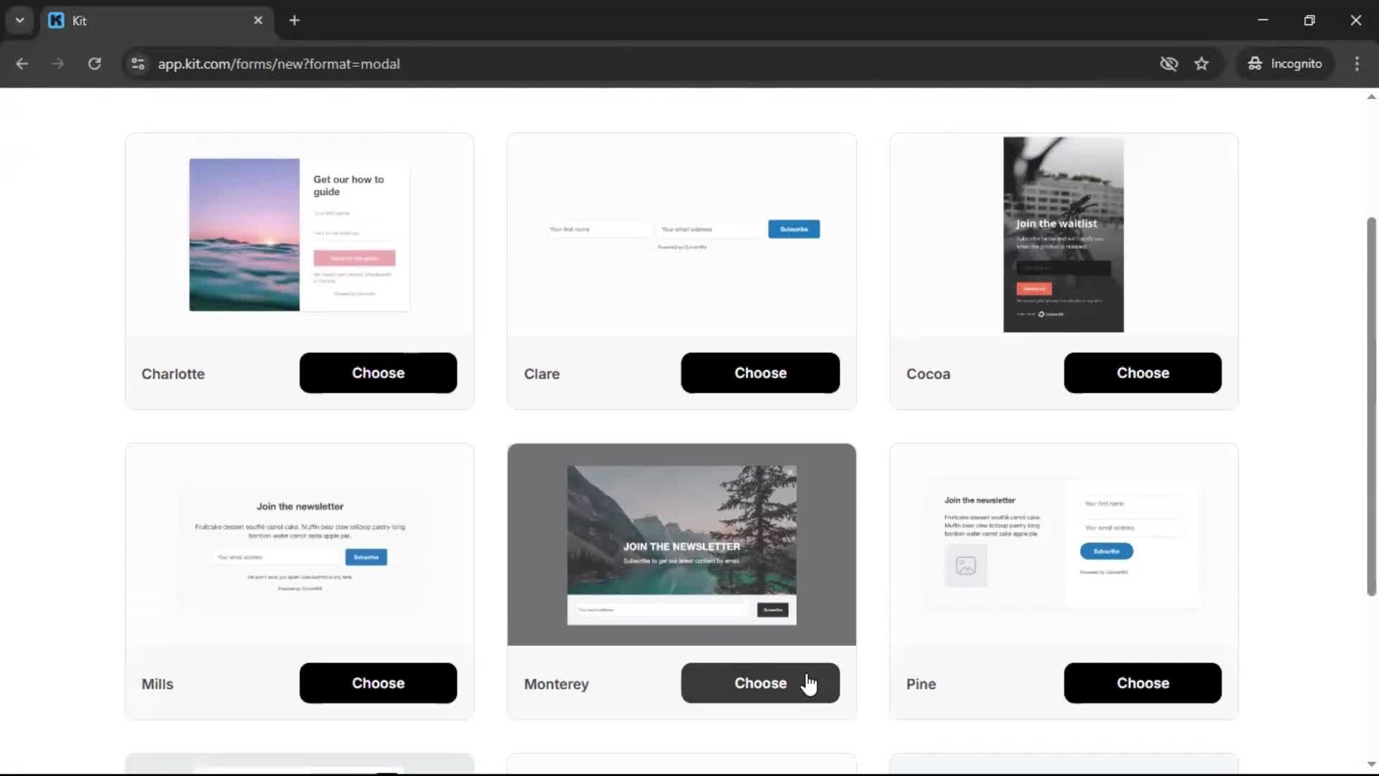Click the scrollbar up arrow

click(x=1370, y=96)
